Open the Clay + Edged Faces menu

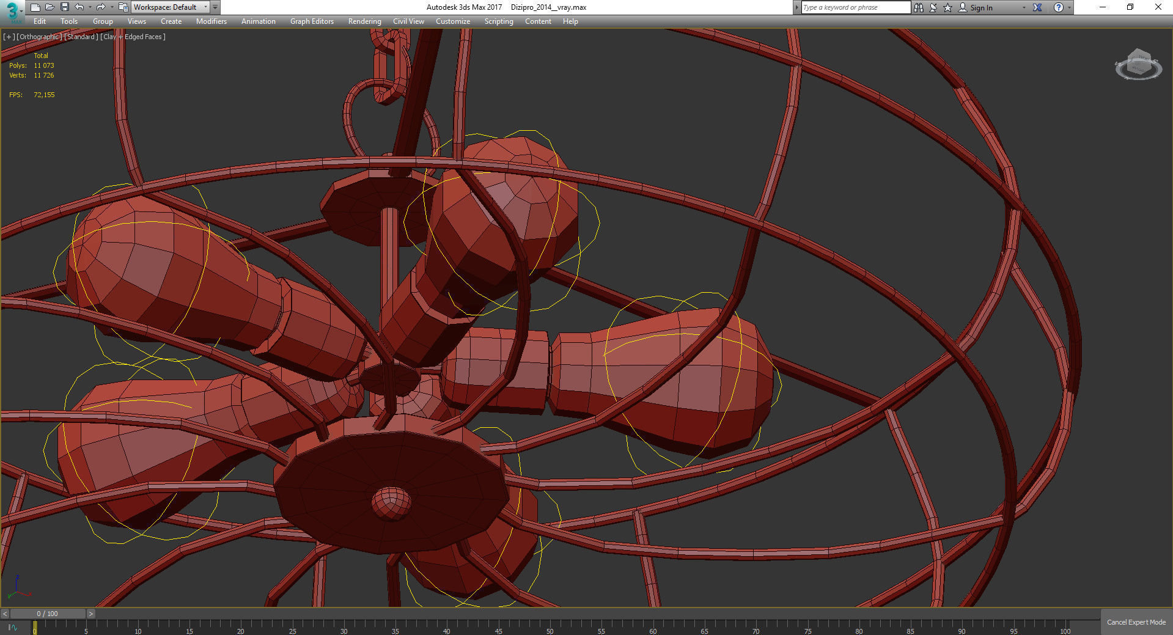click(133, 37)
